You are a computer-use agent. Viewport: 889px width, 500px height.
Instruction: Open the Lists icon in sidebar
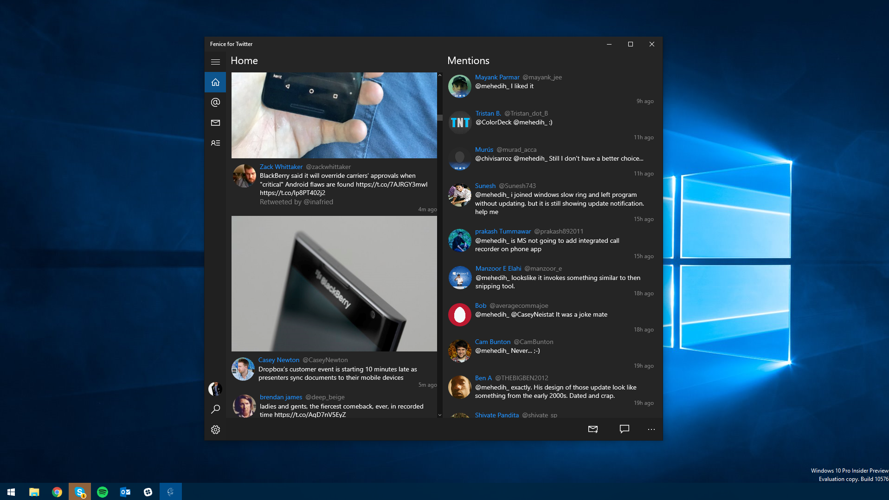215,143
